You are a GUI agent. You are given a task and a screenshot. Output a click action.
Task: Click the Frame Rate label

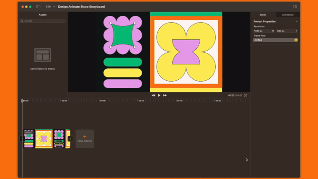click(259, 36)
